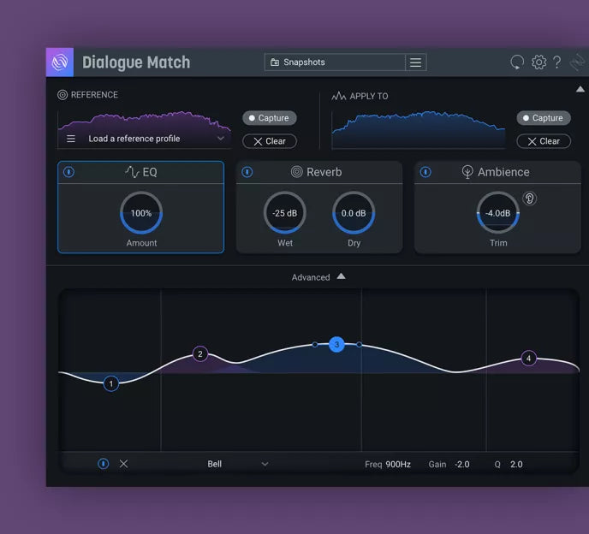Collapse the top panel with the arrow

[580, 89]
